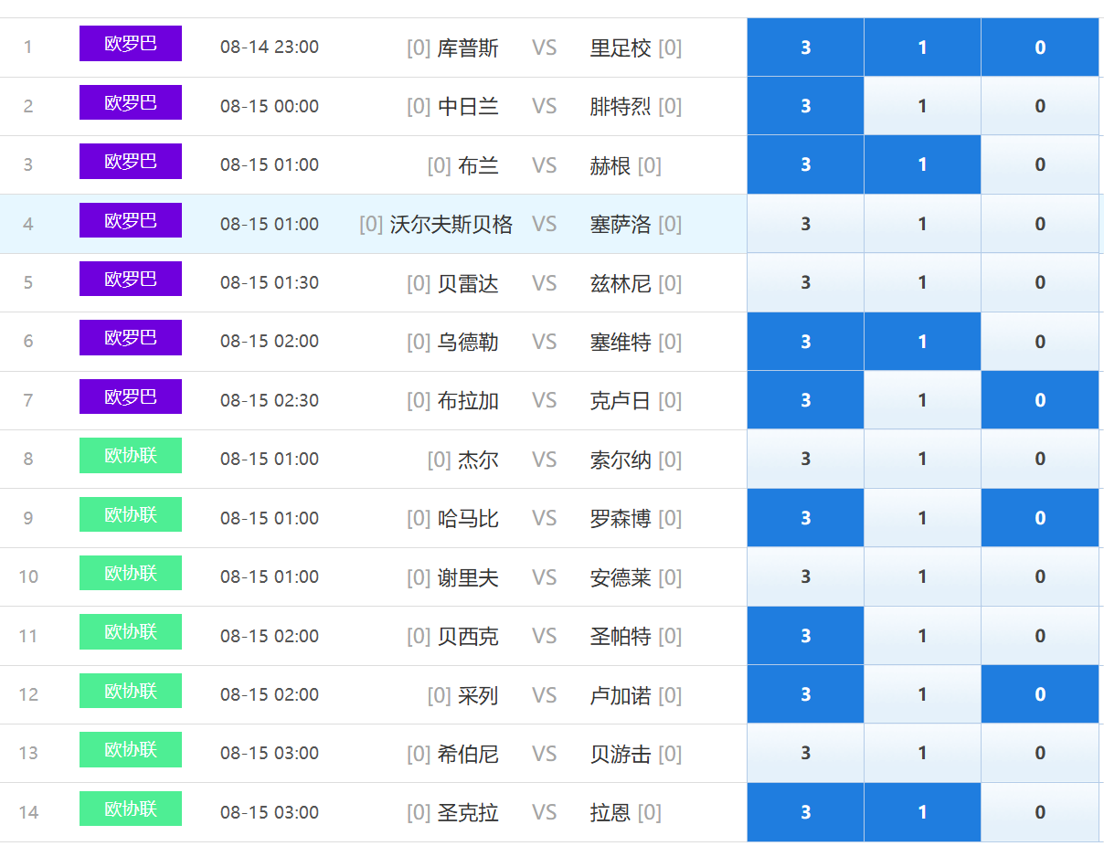Screen dimensions: 1104x846
Task: Select 3 for 希伯尼 vs 贝游击
Action: pyautogui.click(x=805, y=753)
